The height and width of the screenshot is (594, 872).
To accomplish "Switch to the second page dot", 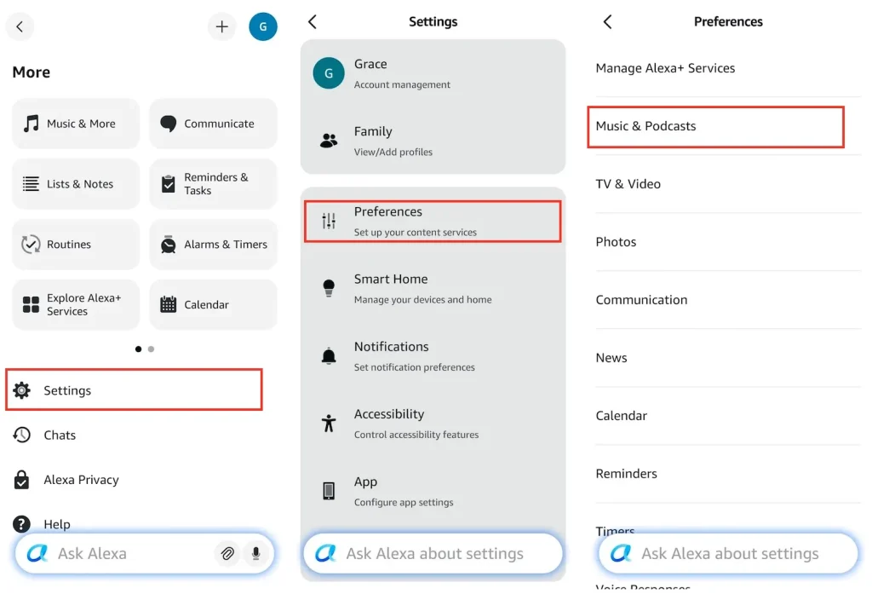I will [x=152, y=349].
